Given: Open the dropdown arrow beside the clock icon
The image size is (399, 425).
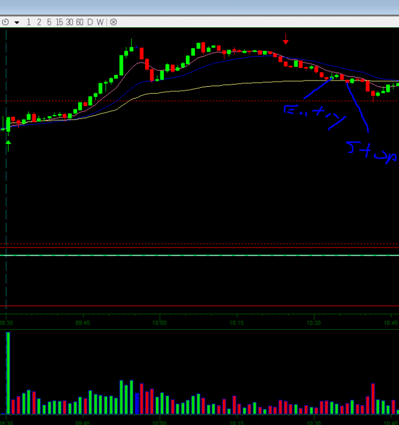Looking at the screenshot, I should [x=17, y=23].
